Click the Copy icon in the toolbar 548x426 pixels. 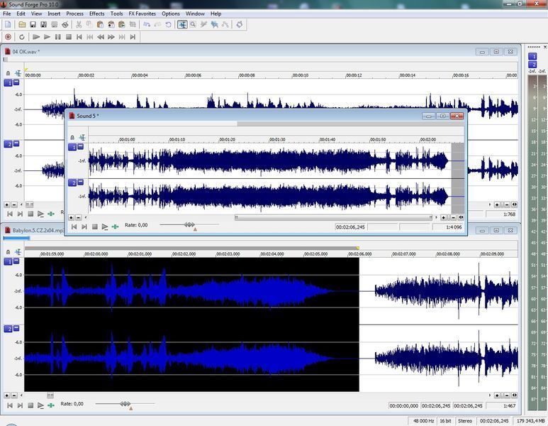point(89,25)
